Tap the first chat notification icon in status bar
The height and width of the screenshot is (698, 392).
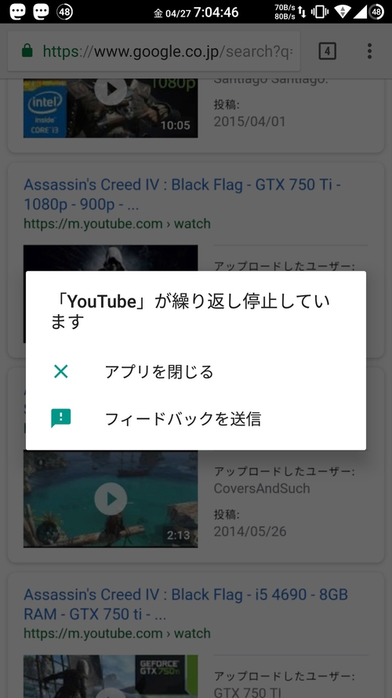[18, 12]
